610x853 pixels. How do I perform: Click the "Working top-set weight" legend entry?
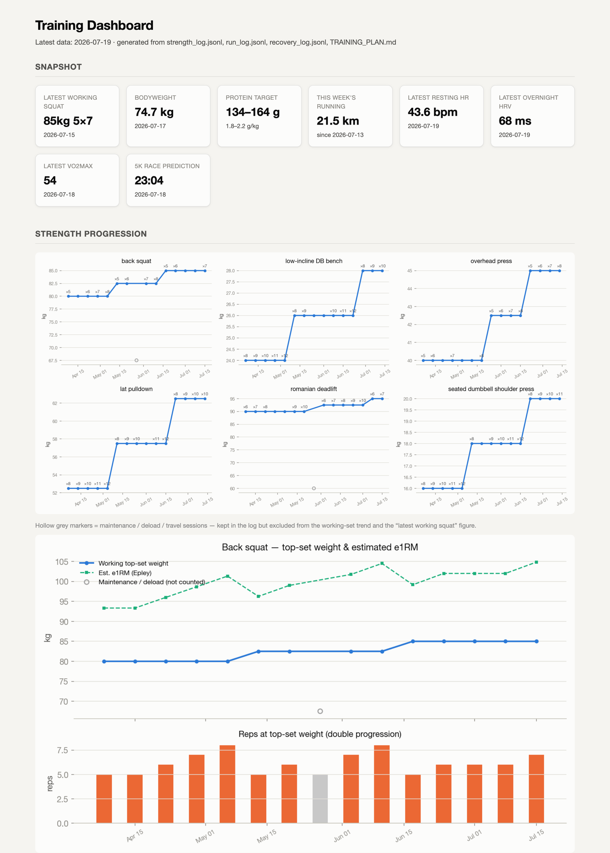point(124,564)
